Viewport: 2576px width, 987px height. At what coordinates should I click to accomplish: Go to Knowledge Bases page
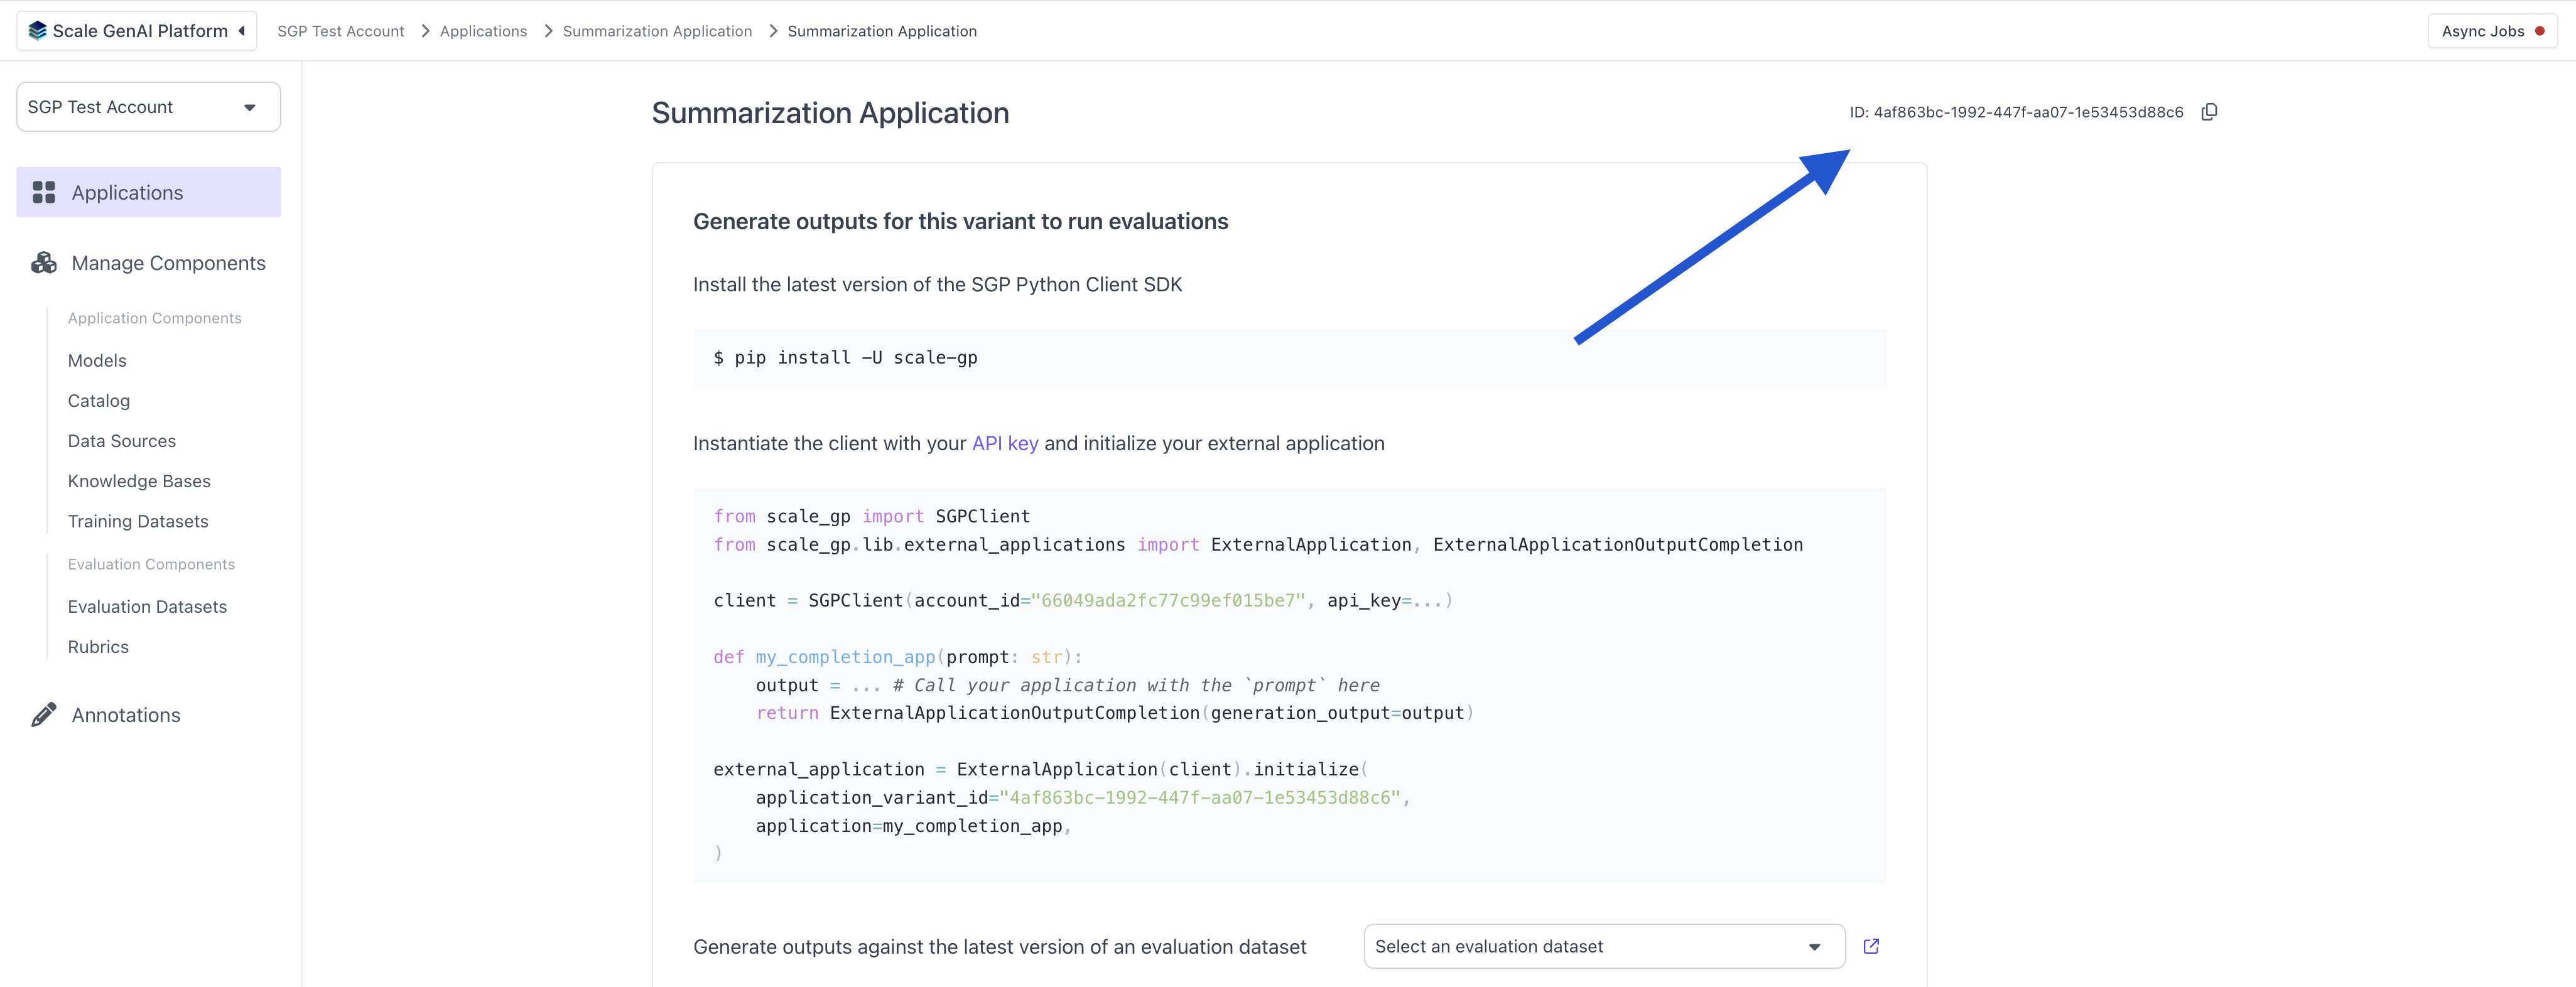click(x=139, y=481)
